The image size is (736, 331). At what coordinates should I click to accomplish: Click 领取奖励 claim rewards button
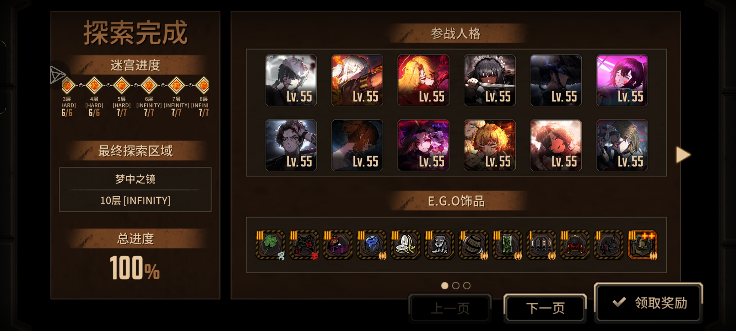click(x=648, y=302)
